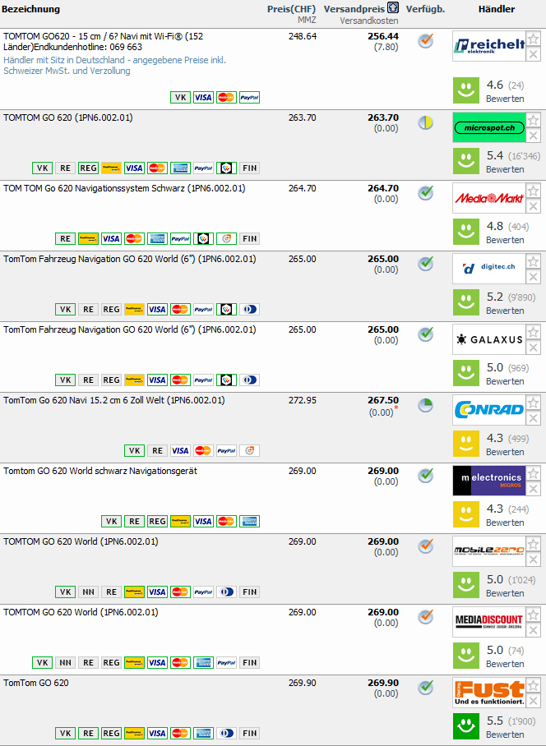Click the Bezeichnung column header
The width and height of the screenshot is (546, 746).
tap(31, 9)
